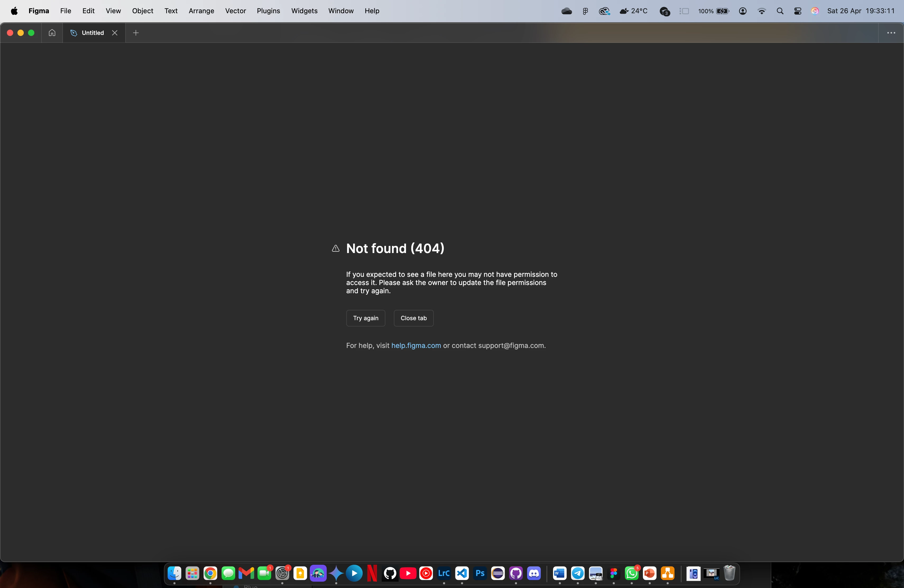Open the weather widget showing 24°C
Screen dimensions: 904x588
[633, 11]
